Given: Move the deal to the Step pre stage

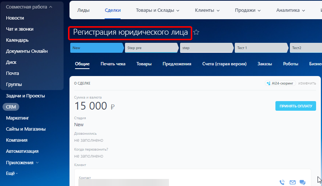Looking at the screenshot, I should (x=151, y=48).
